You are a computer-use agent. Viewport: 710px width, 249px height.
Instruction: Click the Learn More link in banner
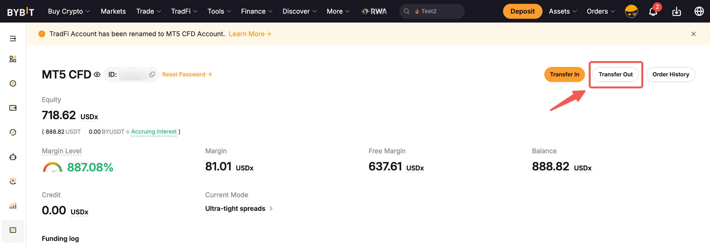(x=250, y=34)
